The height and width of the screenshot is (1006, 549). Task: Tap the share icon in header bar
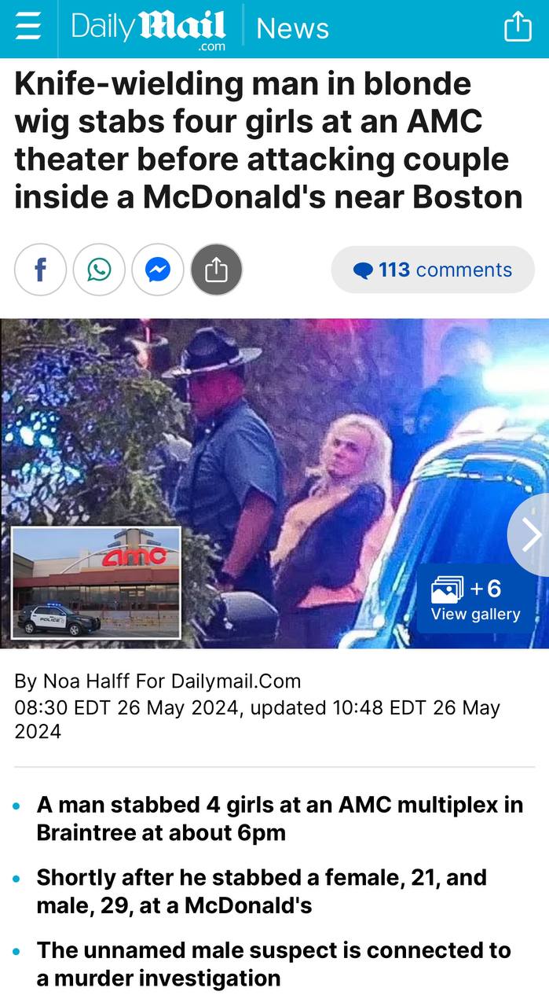point(518,28)
